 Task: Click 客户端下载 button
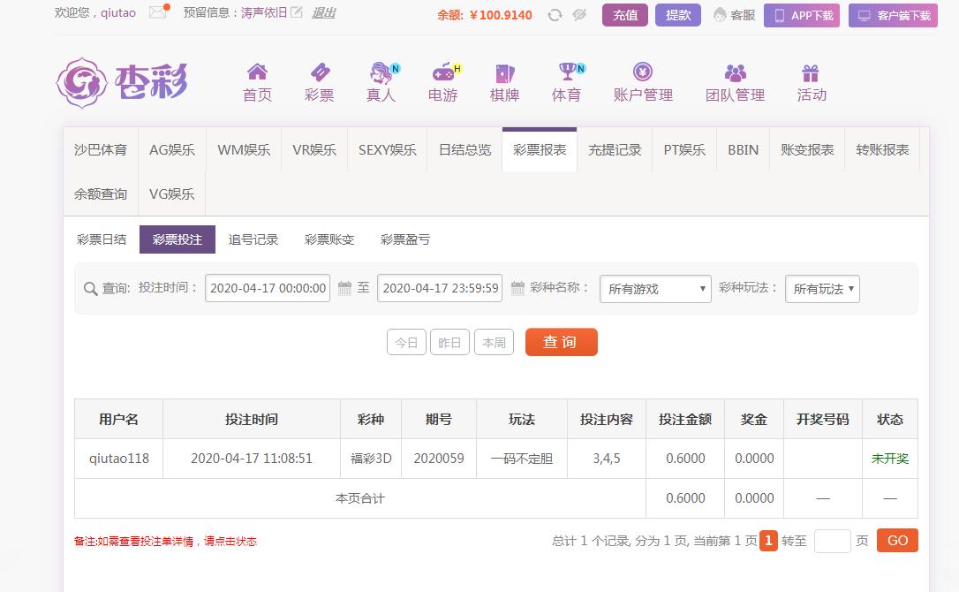893,15
